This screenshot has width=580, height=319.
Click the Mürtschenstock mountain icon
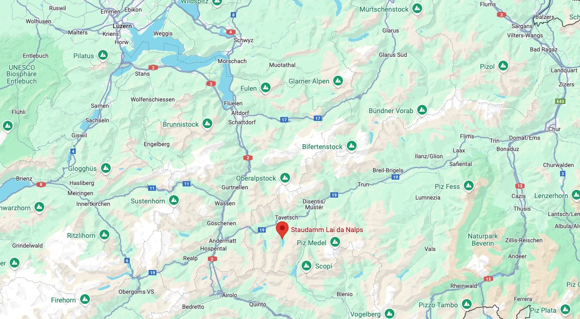pyautogui.click(x=417, y=9)
